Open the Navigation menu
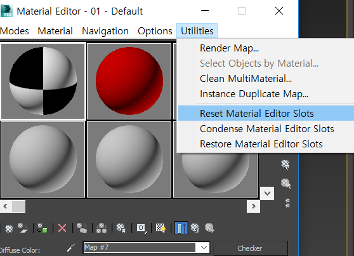354x256 pixels. (105, 31)
